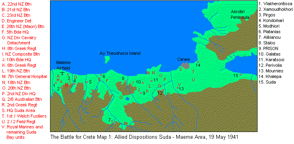Choose place legend '6. Platanias'

pyautogui.click(x=270, y=32)
